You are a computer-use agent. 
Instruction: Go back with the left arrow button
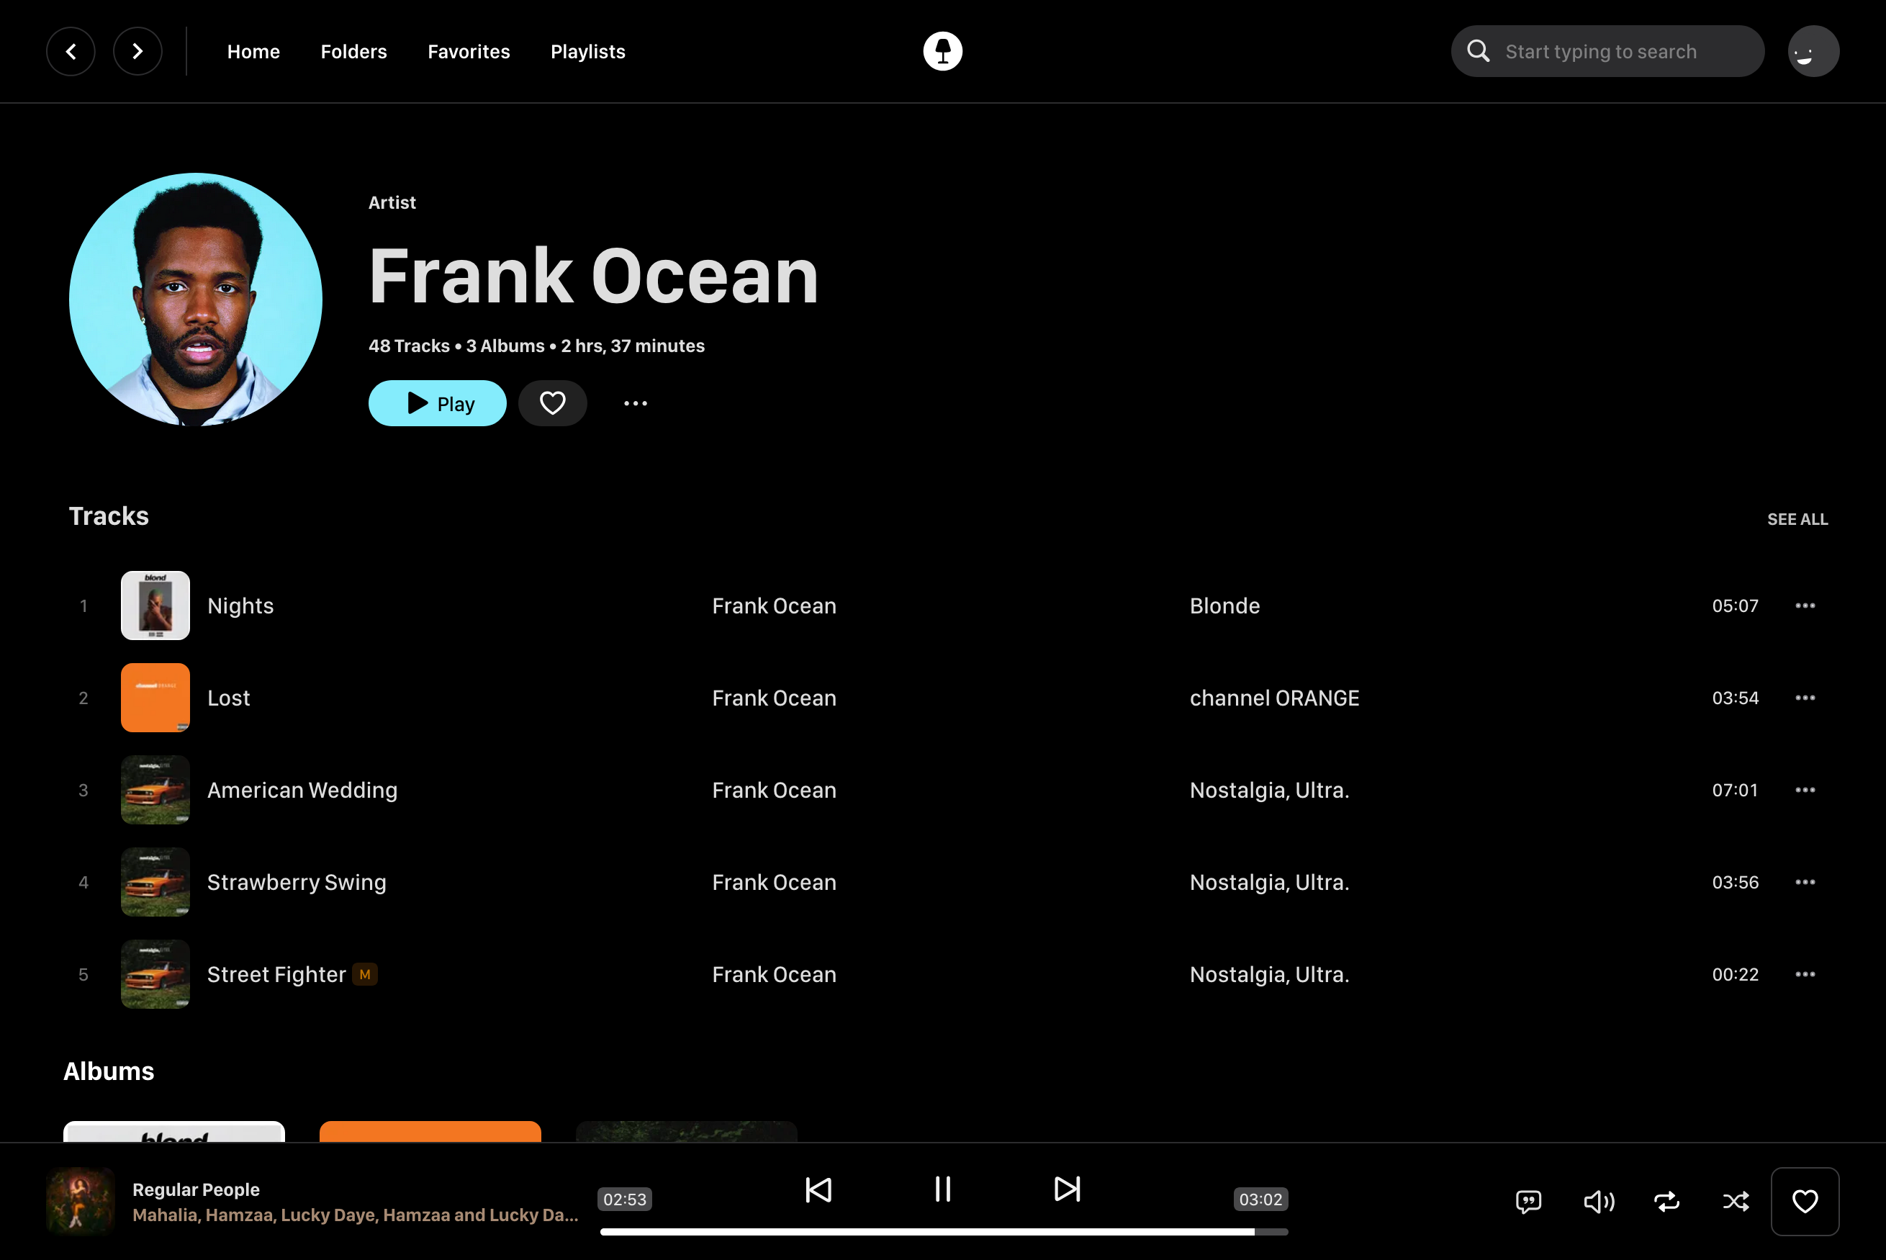[71, 51]
